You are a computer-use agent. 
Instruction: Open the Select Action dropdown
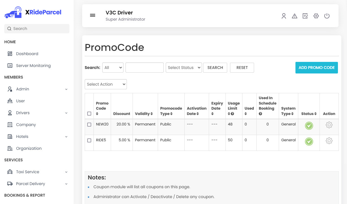tap(106, 84)
